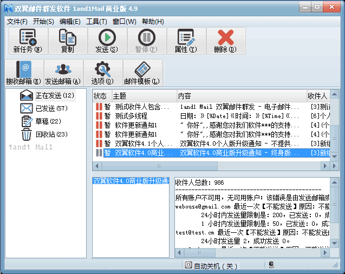
Task: Sort by the 收件人 column header
Action: (318, 96)
